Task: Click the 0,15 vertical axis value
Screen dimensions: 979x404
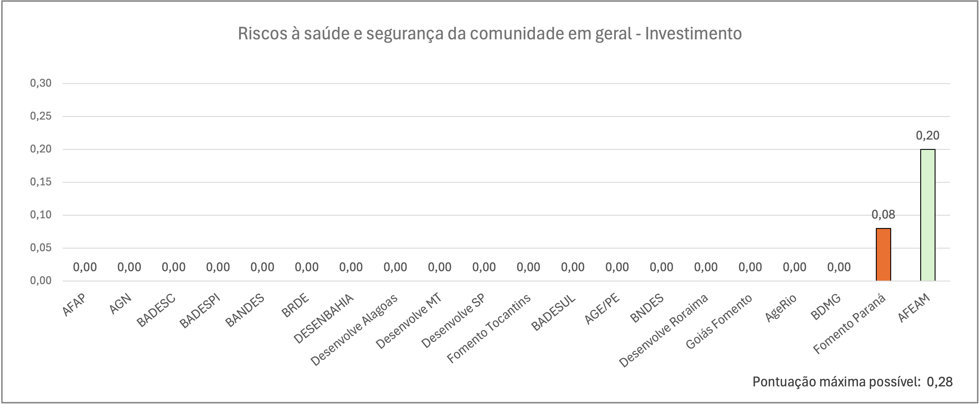Action: pos(41,182)
